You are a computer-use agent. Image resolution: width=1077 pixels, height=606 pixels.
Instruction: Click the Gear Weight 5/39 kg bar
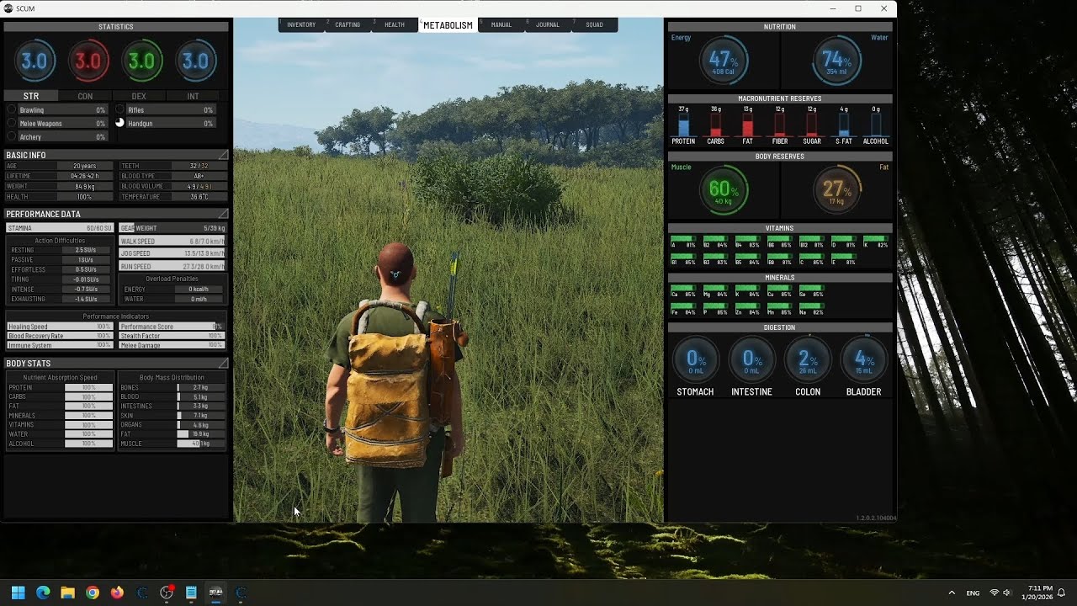pos(172,228)
